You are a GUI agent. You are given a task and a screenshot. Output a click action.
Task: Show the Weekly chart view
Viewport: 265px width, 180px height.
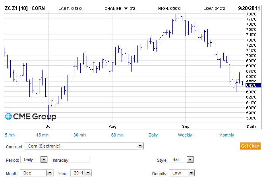(x=185, y=135)
